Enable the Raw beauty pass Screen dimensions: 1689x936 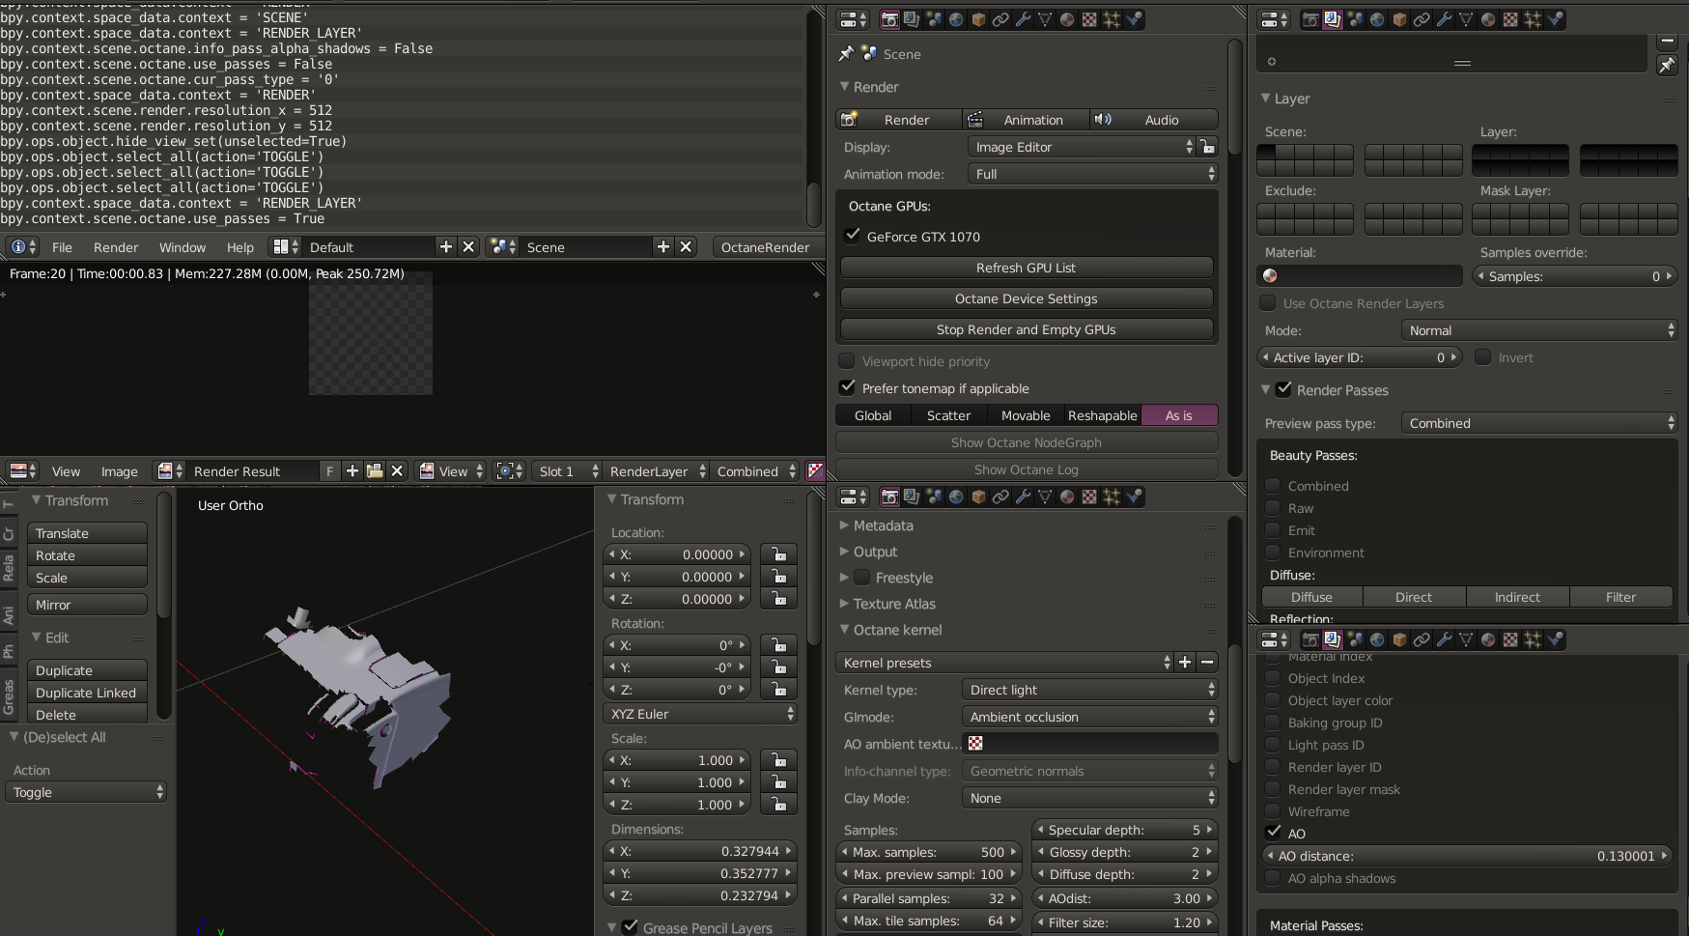(1273, 508)
